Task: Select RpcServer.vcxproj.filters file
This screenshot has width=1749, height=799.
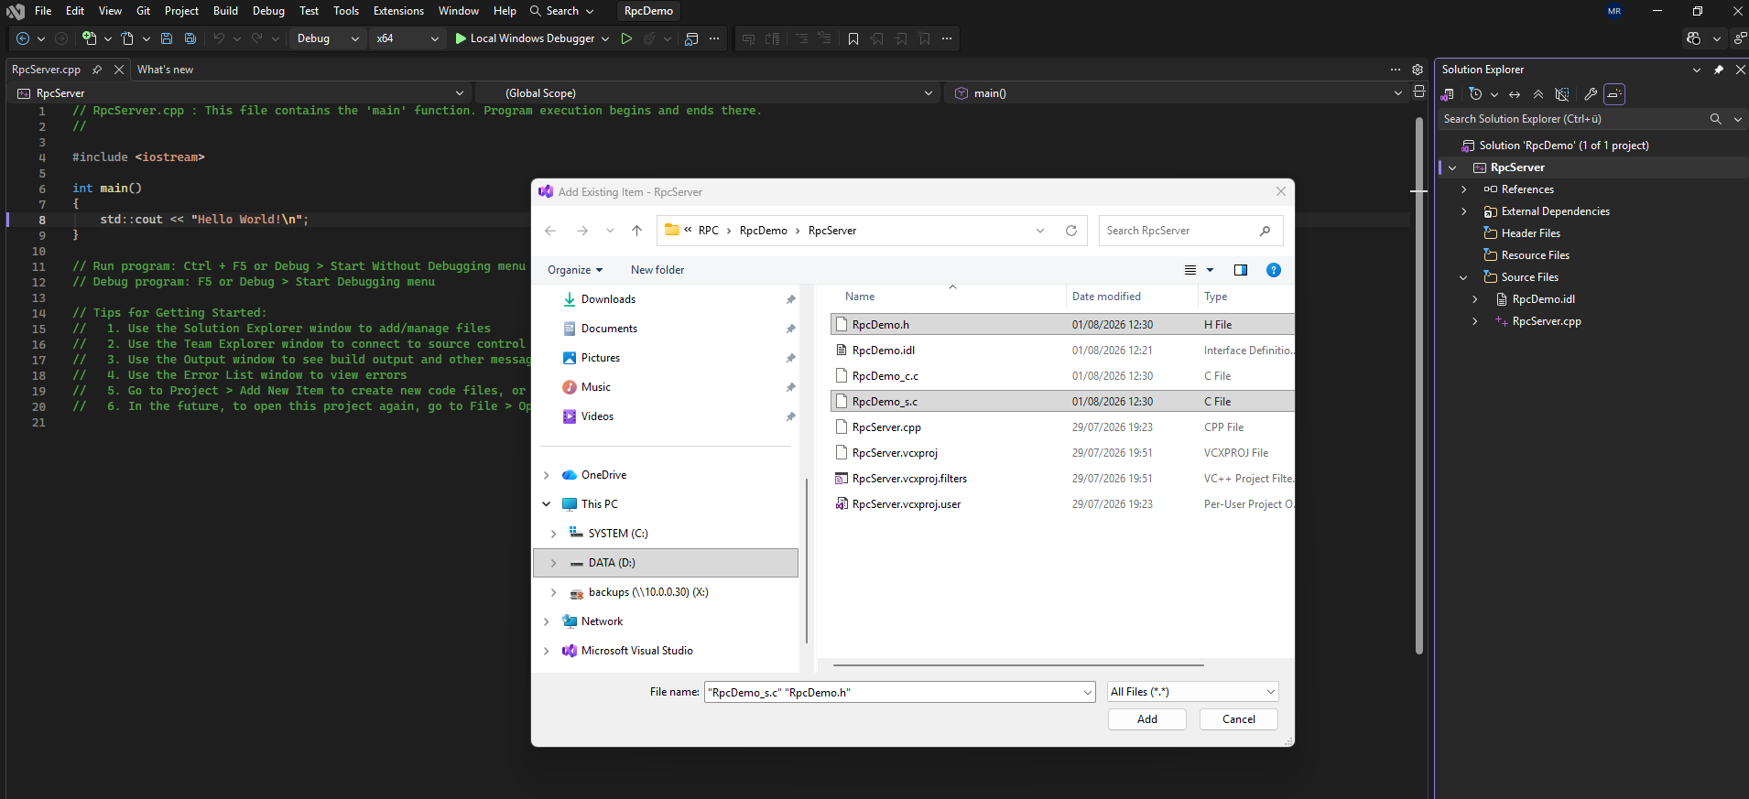Action: click(909, 479)
